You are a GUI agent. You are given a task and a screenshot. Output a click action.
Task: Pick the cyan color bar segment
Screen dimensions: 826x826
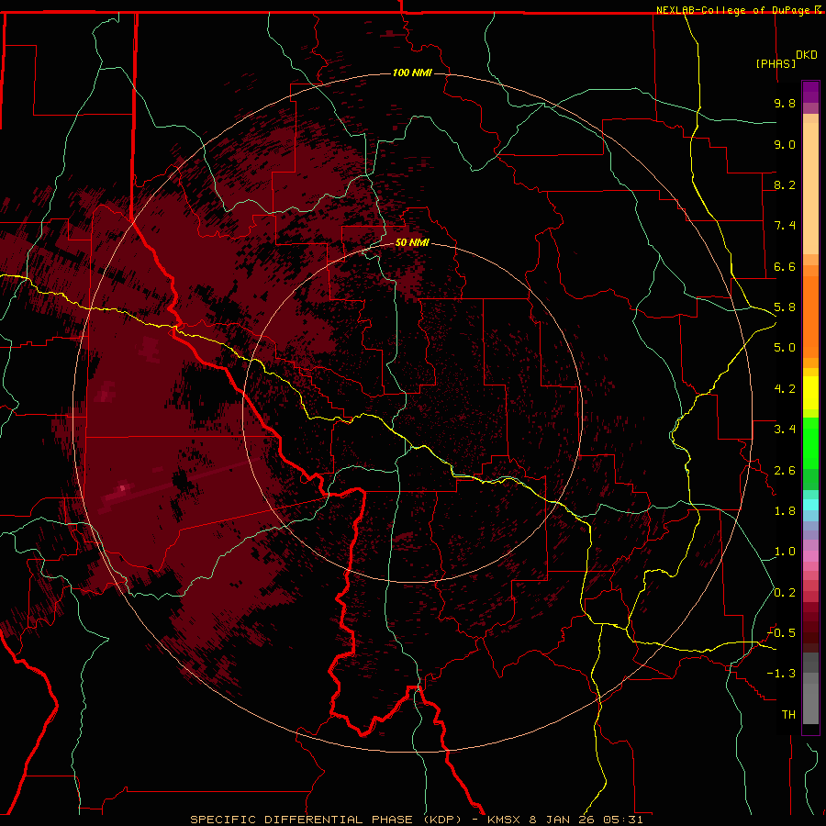pyautogui.click(x=810, y=505)
